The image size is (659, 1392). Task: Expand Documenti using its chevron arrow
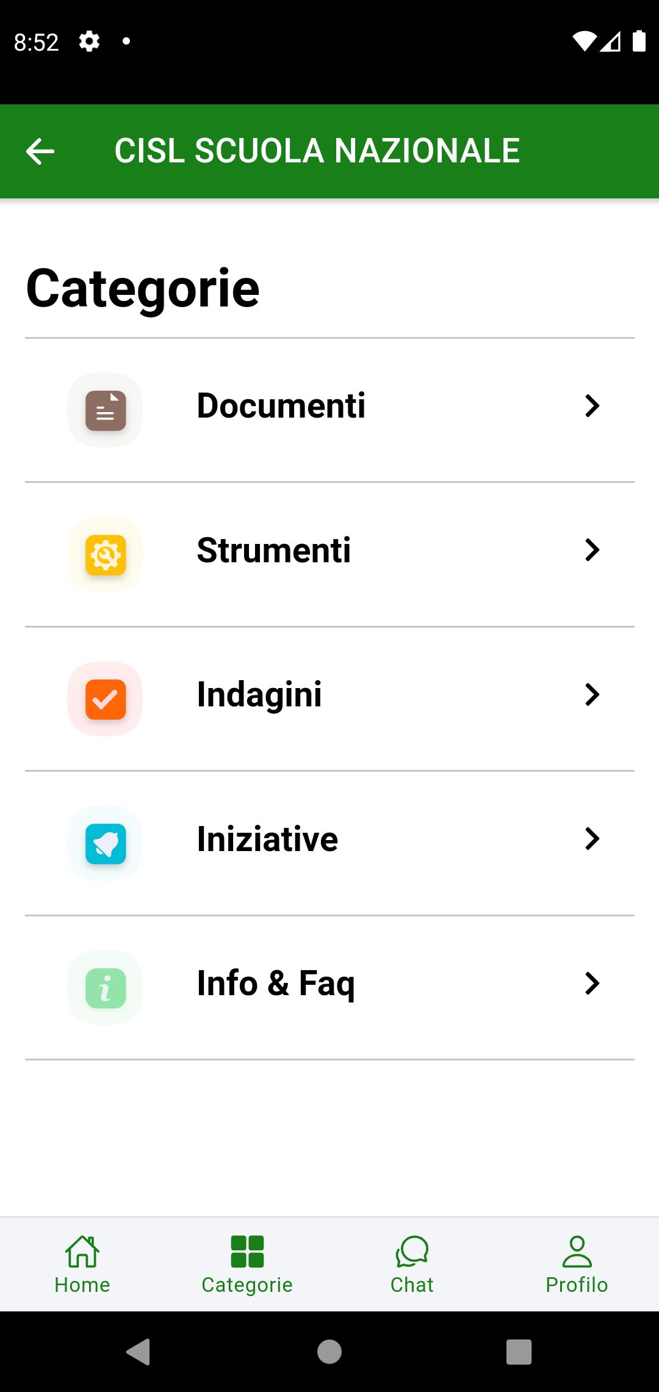592,406
